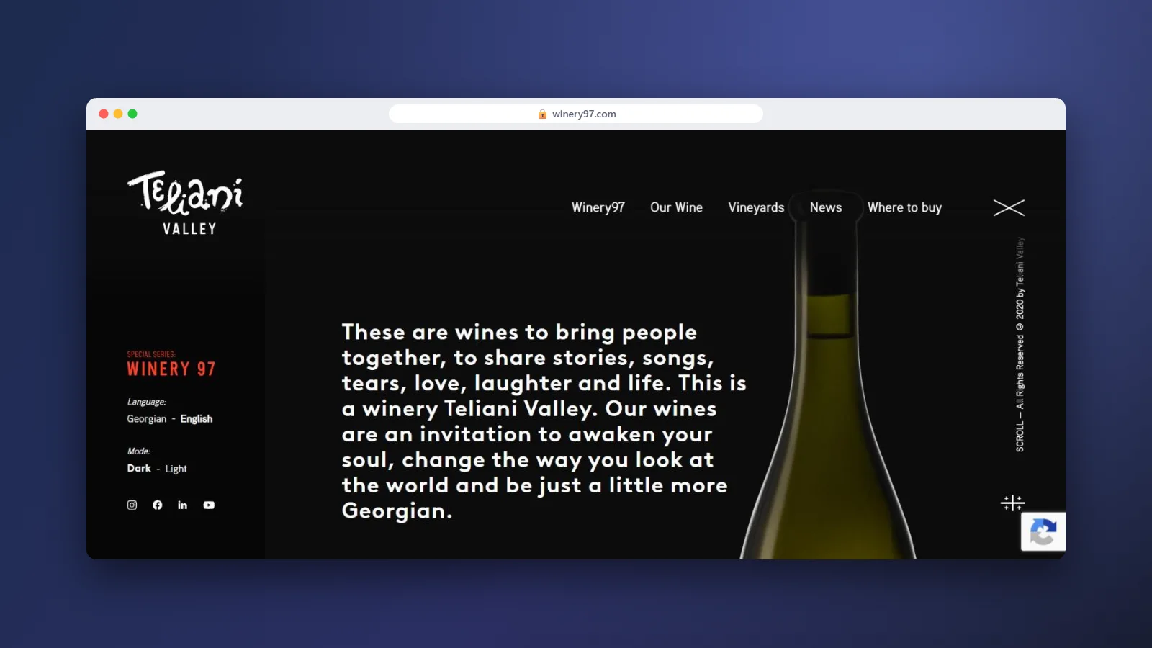Go to the Vineyards page
This screenshot has height=648, width=1152.
pos(756,207)
